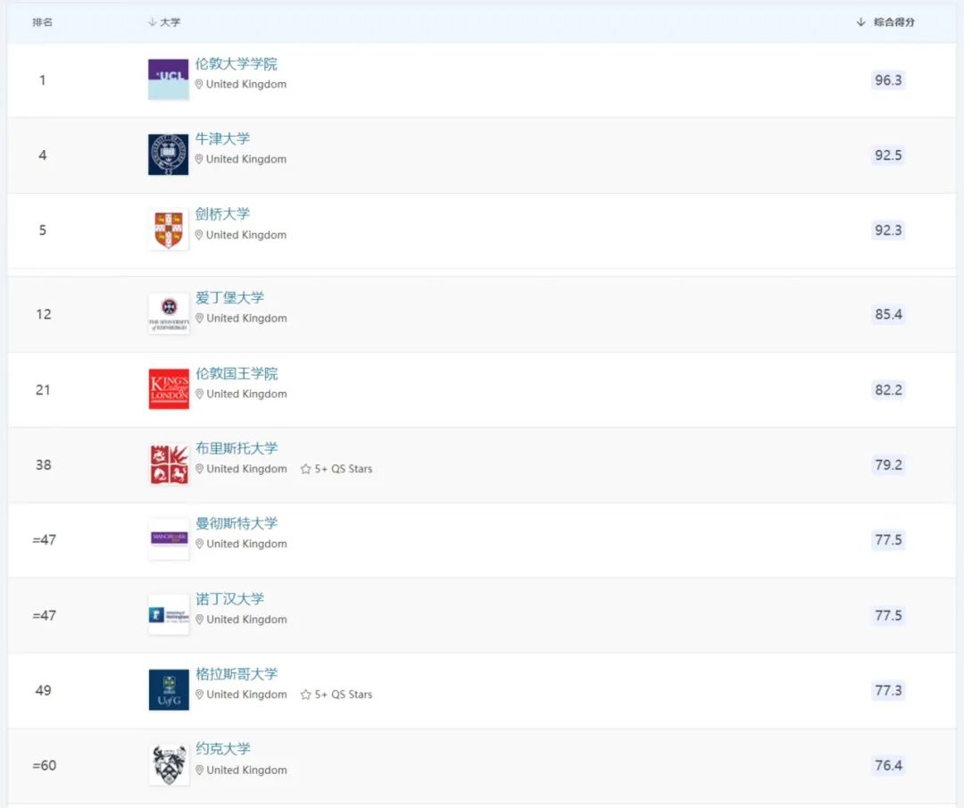The height and width of the screenshot is (808, 964).
Task: Open the 诺丁汉大学 link
Action: pyautogui.click(x=230, y=599)
